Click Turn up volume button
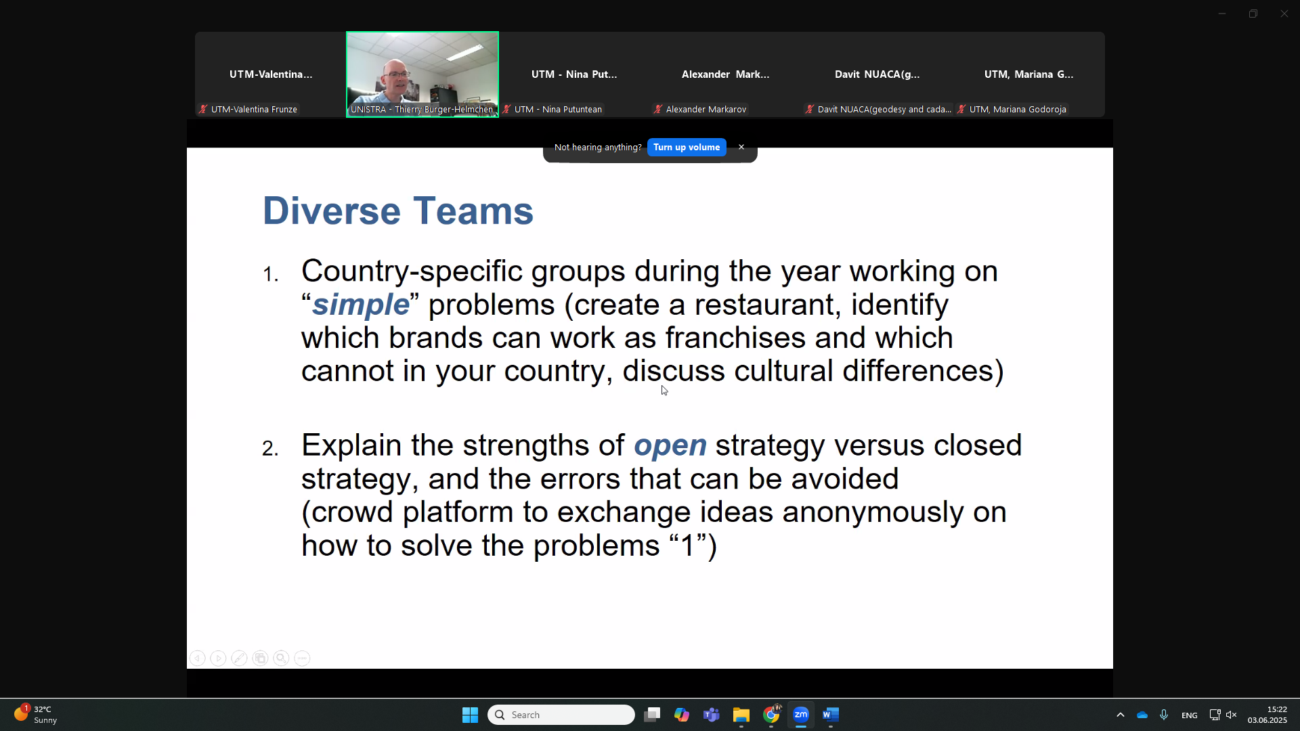 pos(686,147)
